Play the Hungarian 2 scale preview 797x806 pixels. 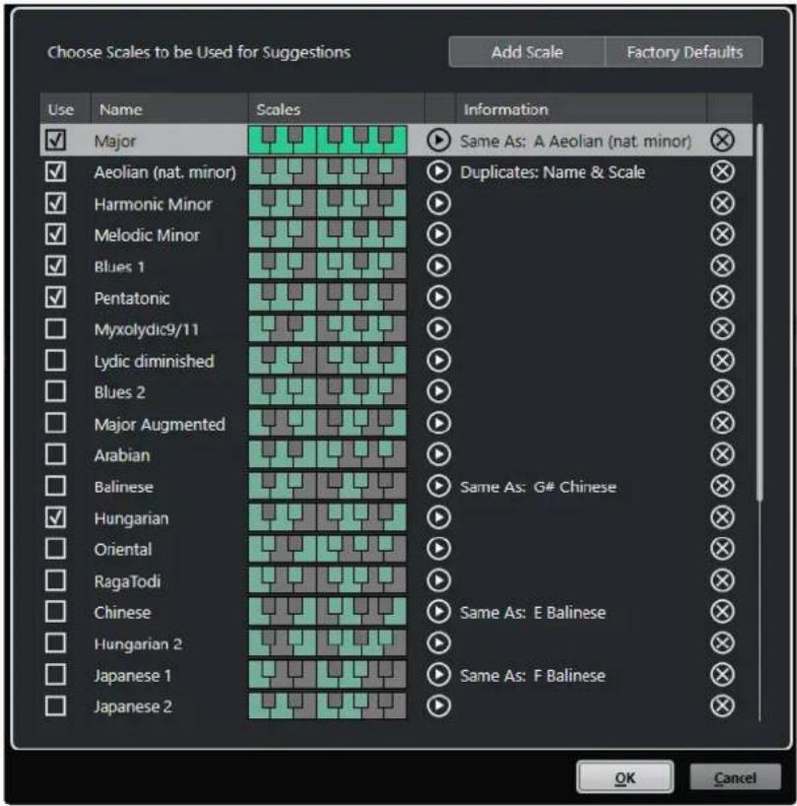(x=438, y=643)
